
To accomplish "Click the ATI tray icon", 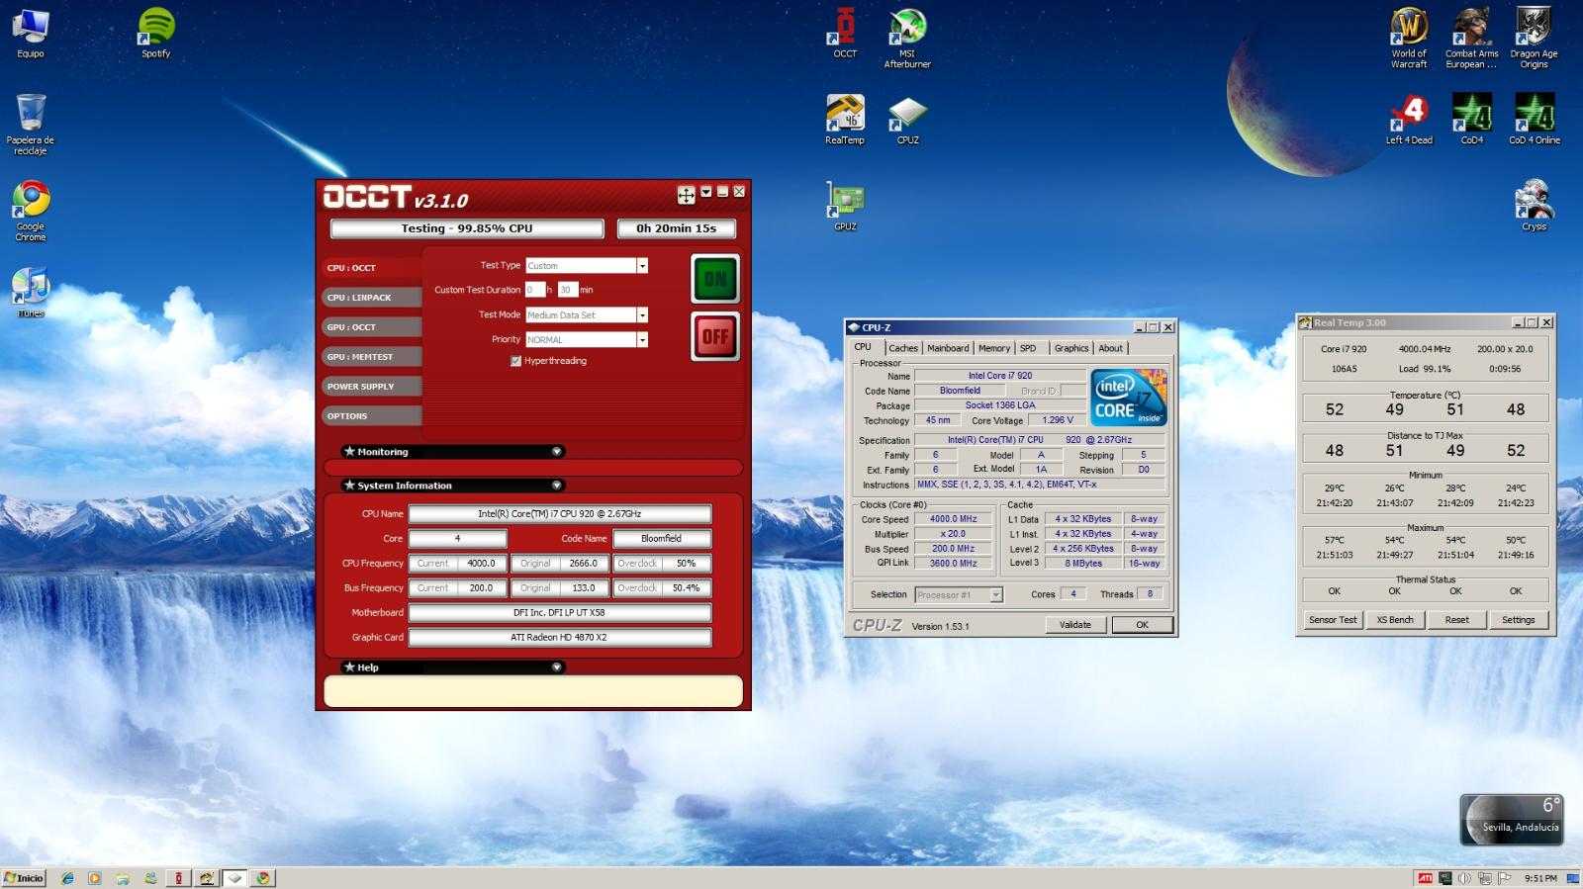I will 1425,878.
